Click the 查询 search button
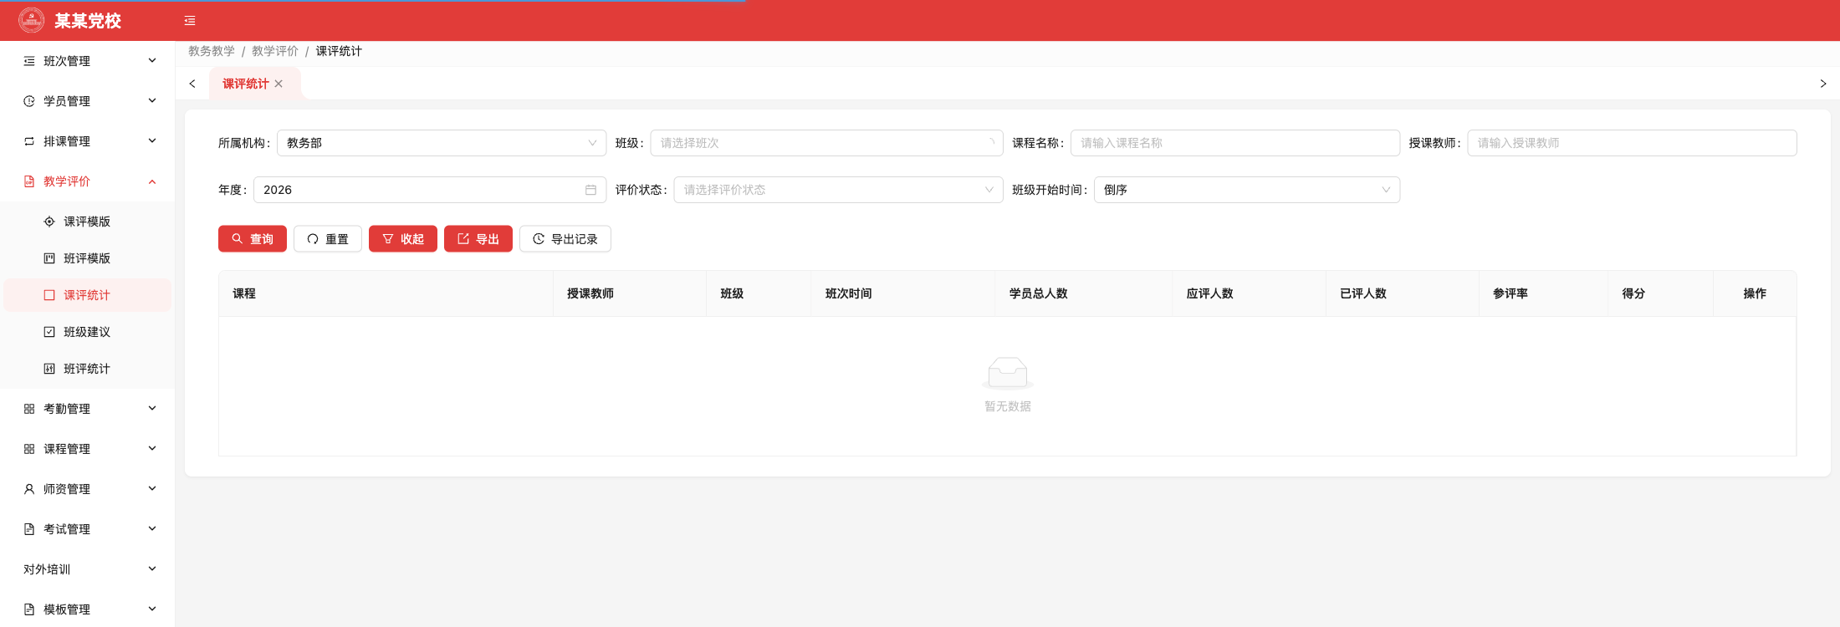The height and width of the screenshot is (627, 1840). click(x=253, y=239)
